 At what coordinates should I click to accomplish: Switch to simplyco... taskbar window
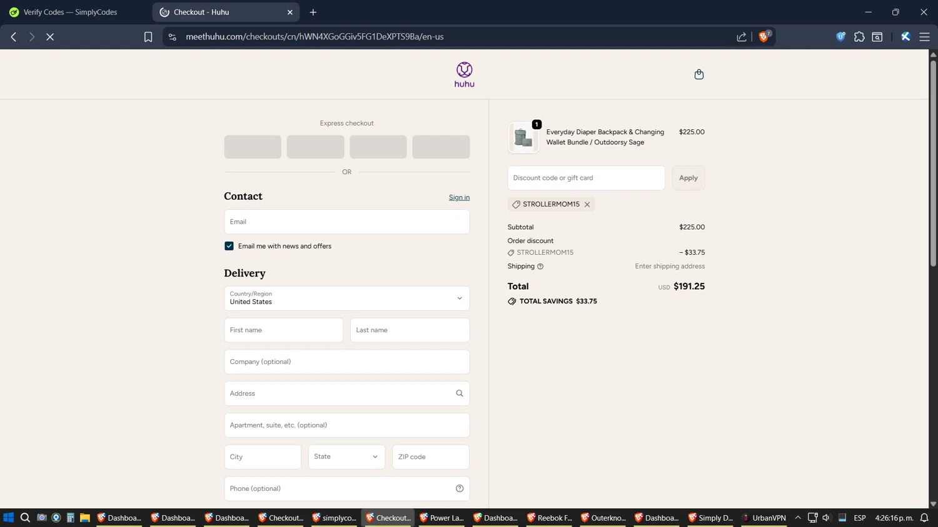(x=335, y=518)
